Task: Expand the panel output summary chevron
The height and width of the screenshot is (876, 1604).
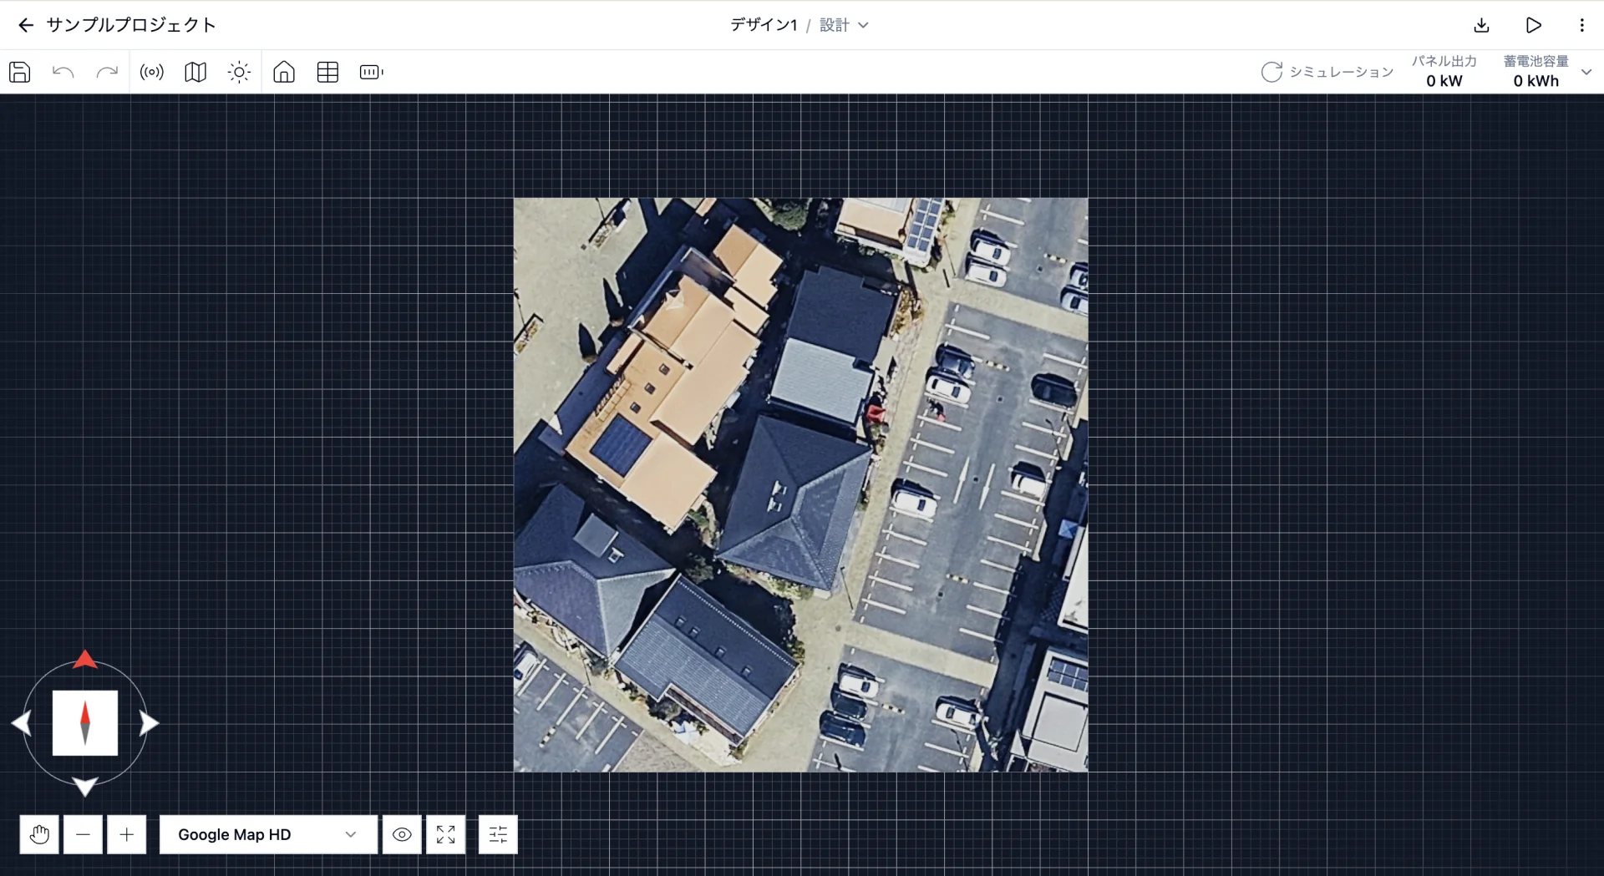Action: (1586, 72)
